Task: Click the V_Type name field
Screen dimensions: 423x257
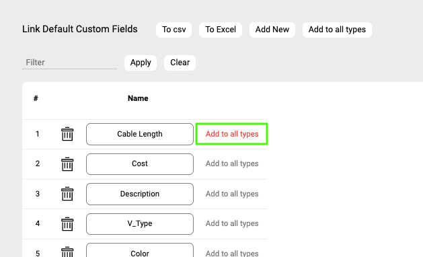Action: (x=140, y=224)
